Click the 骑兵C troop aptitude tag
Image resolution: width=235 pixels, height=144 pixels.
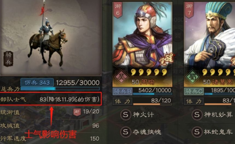[x=194, y=91]
